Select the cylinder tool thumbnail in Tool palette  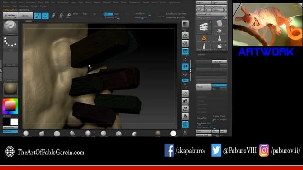pyautogui.click(x=219, y=24)
